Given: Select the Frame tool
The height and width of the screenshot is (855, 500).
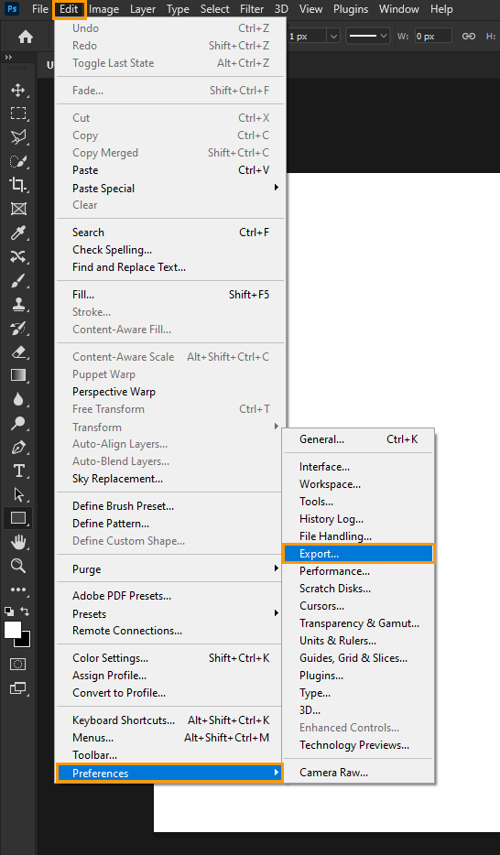Looking at the screenshot, I should [x=18, y=209].
